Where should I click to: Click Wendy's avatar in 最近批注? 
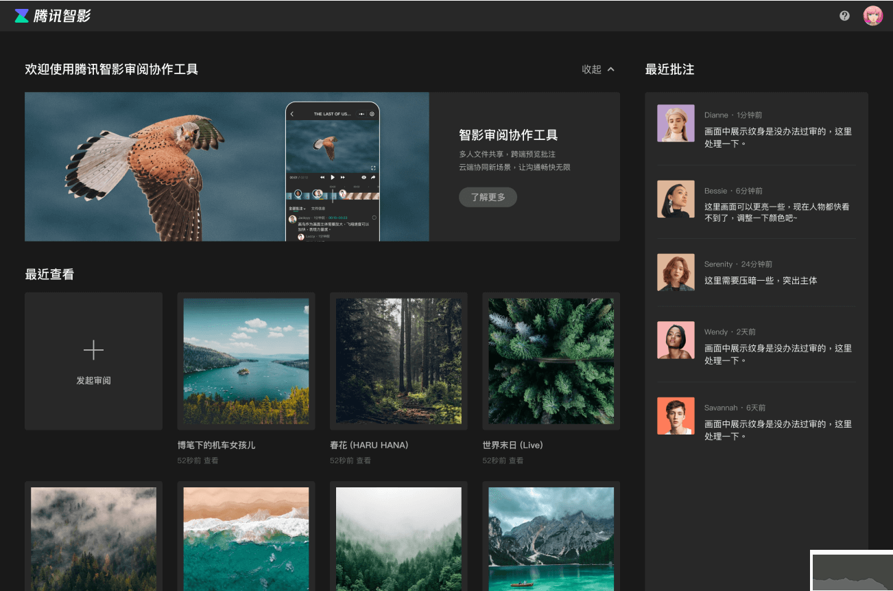[676, 340]
